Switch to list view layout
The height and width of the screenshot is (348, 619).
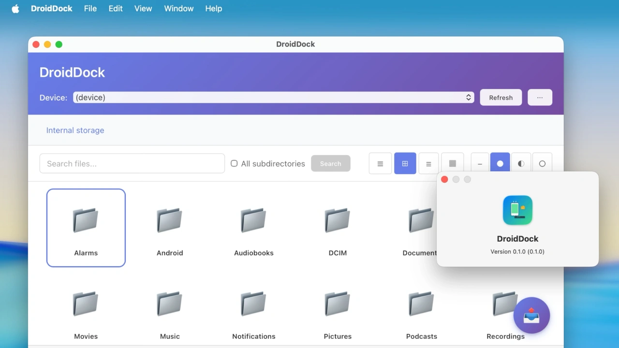(x=380, y=163)
